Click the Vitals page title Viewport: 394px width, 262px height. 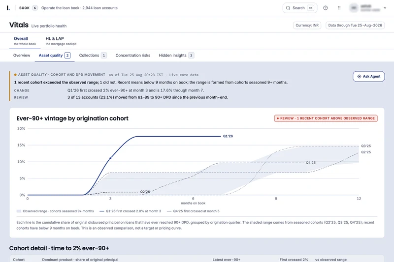point(19,25)
